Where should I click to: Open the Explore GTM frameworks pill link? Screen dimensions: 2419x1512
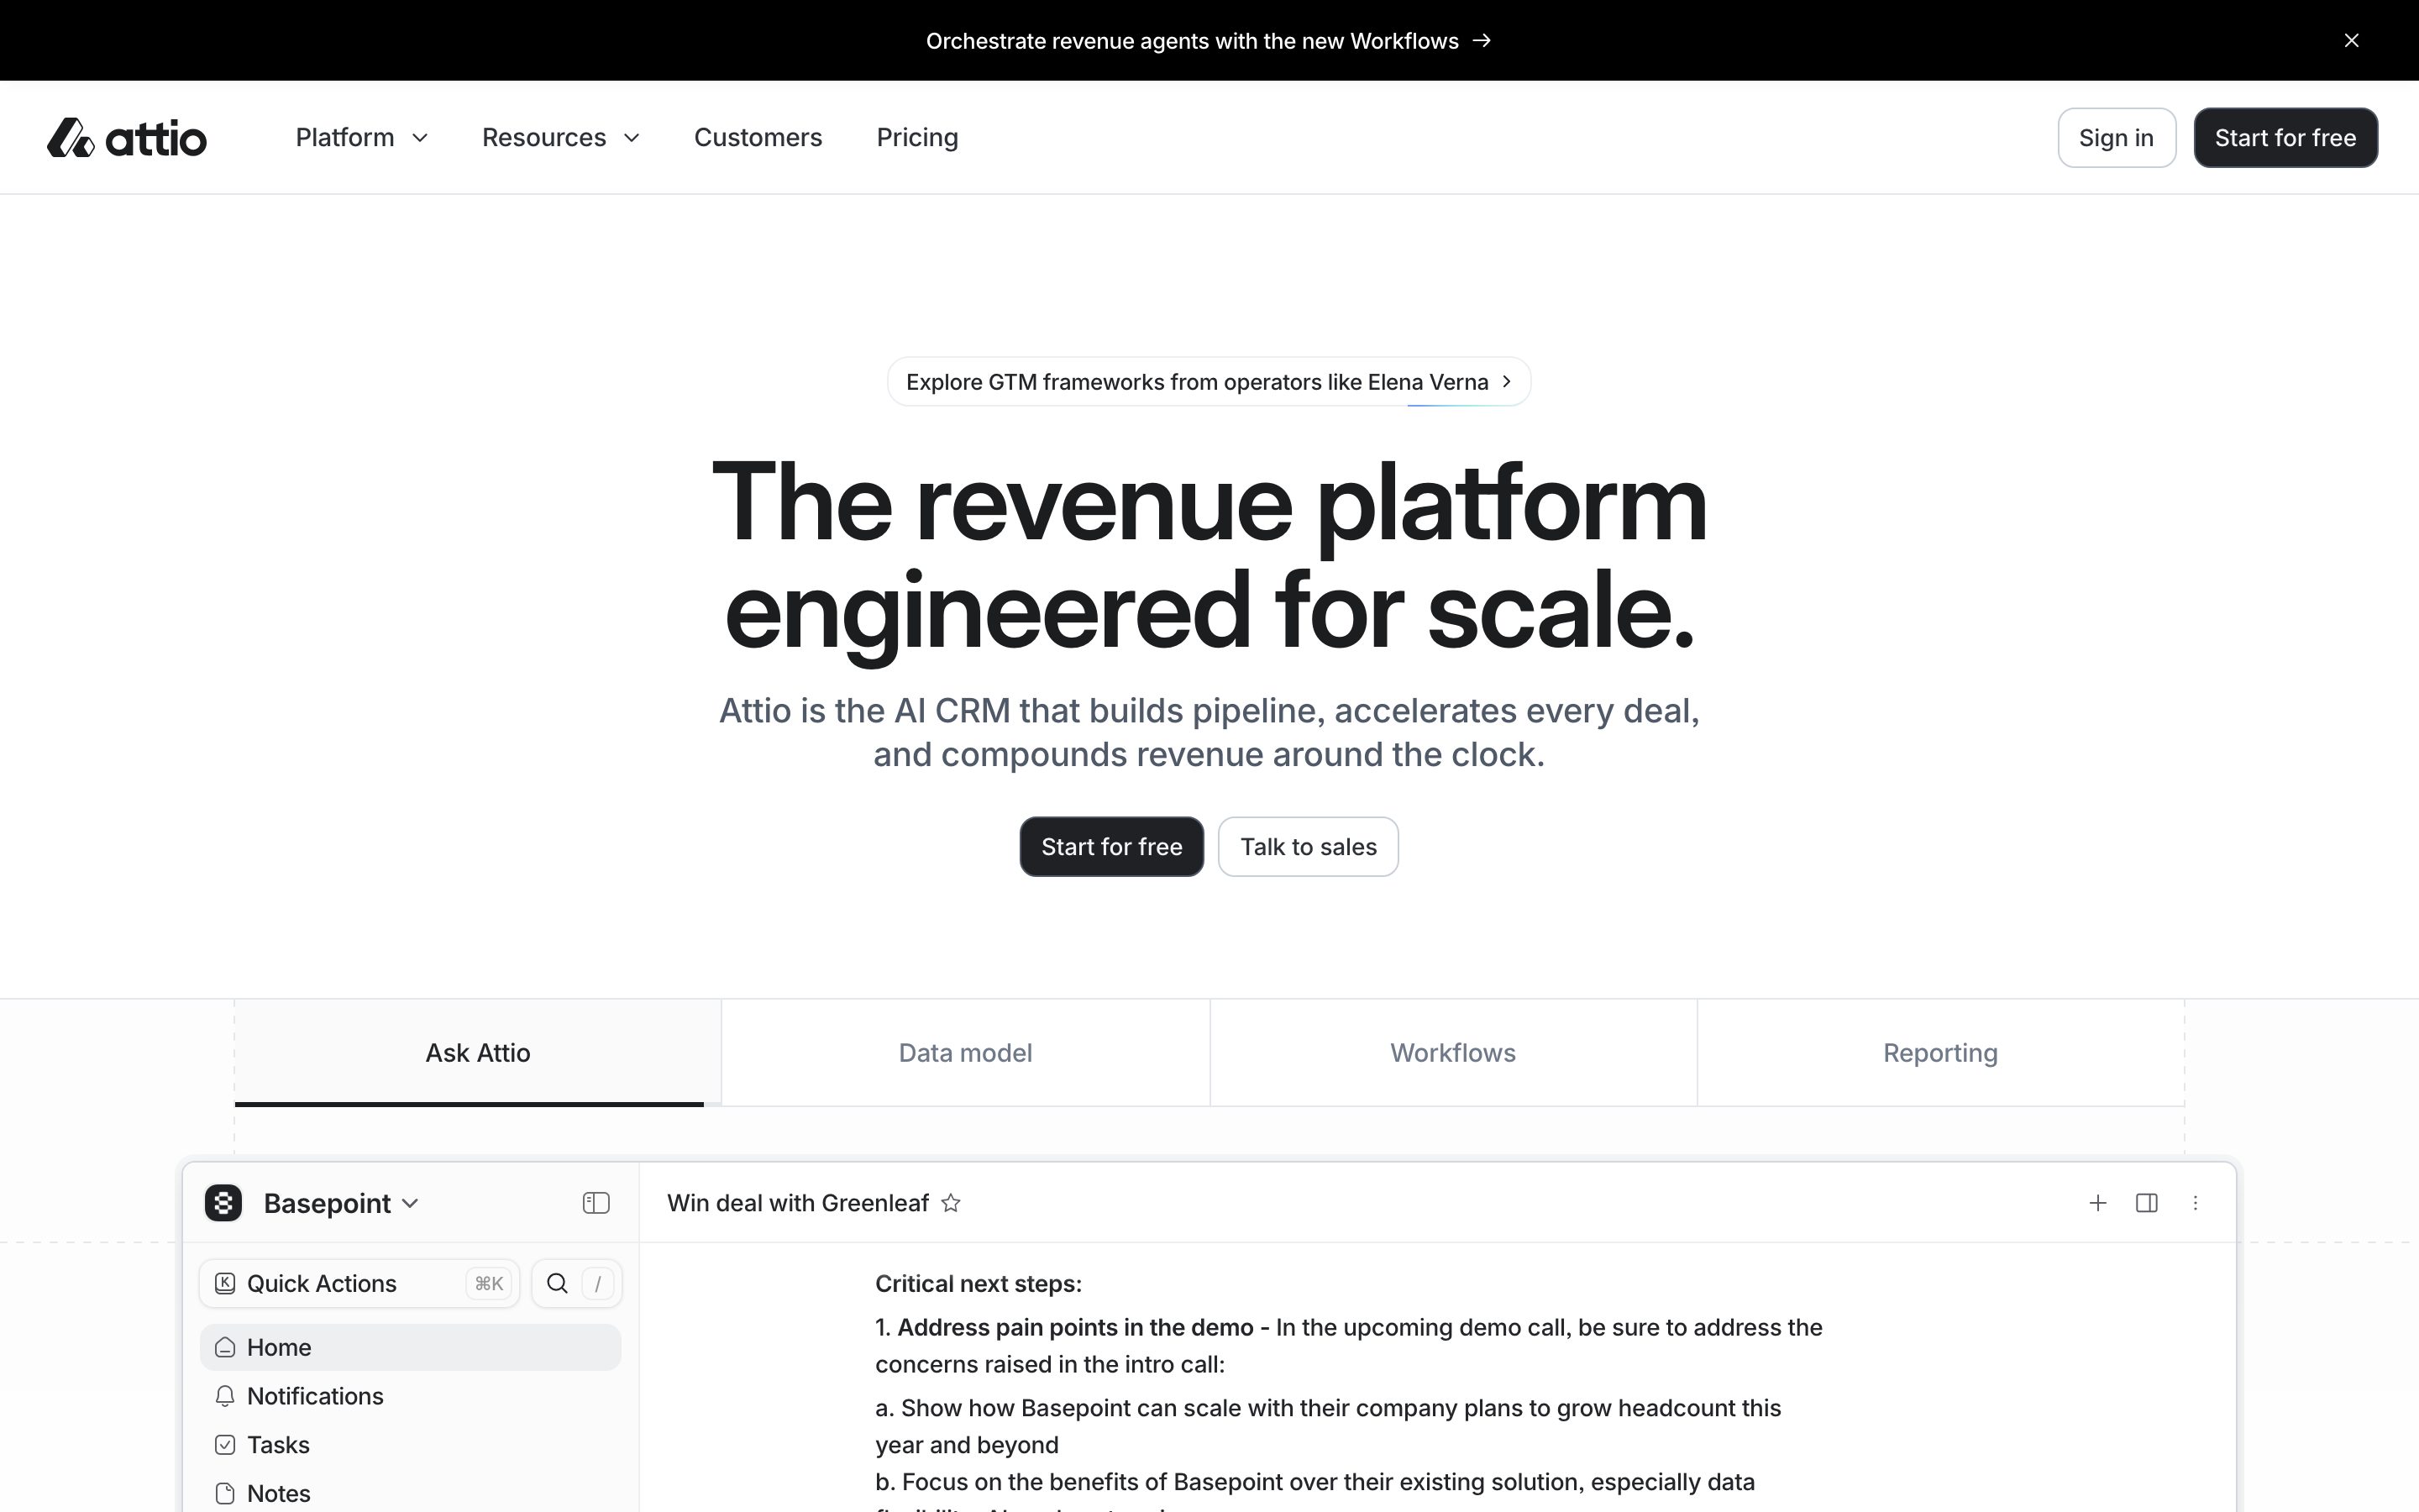[x=1209, y=382]
